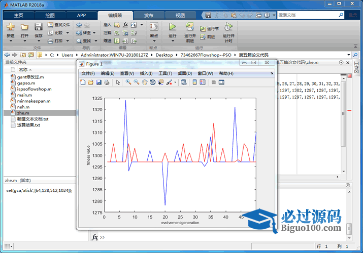Click the Find Files (查找文件) button
Viewport: 363px width, 253px height.
58,24
